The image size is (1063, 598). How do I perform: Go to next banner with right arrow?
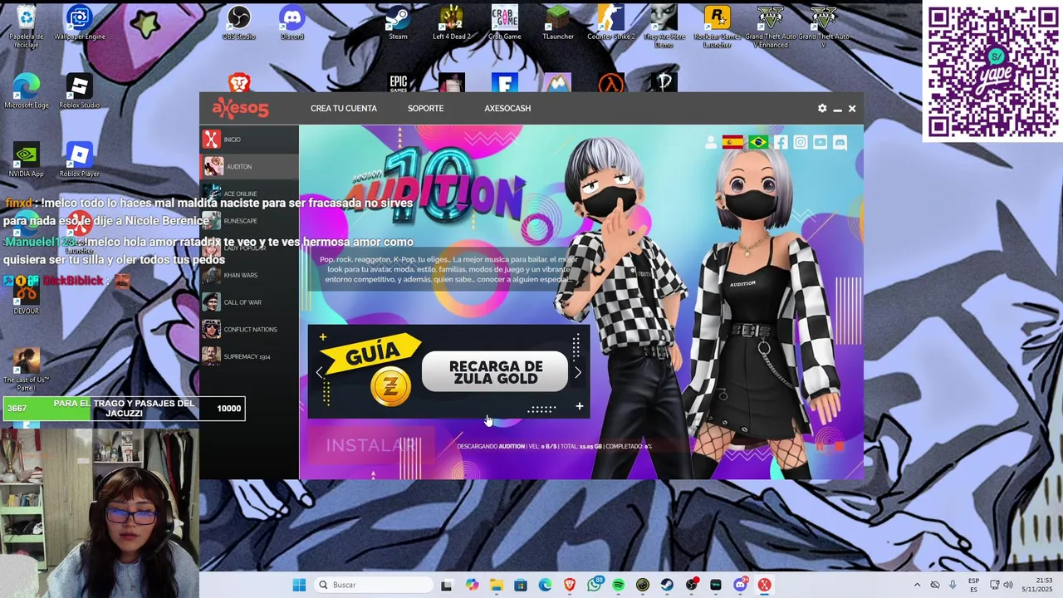click(x=578, y=373)
